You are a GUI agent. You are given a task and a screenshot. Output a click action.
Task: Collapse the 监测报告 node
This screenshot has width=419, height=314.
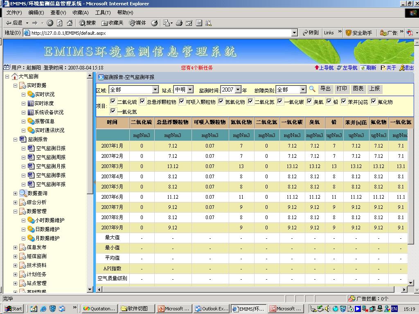pos(15,139)
